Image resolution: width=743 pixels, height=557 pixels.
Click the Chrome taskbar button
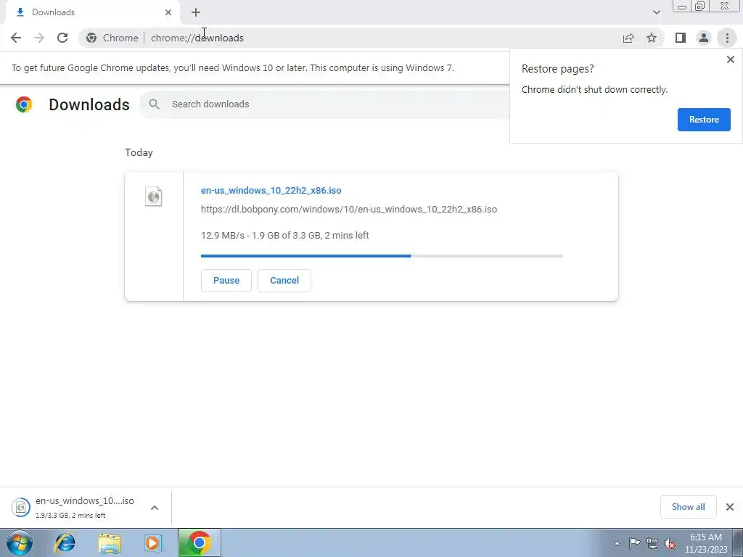[x=199, y=542]
